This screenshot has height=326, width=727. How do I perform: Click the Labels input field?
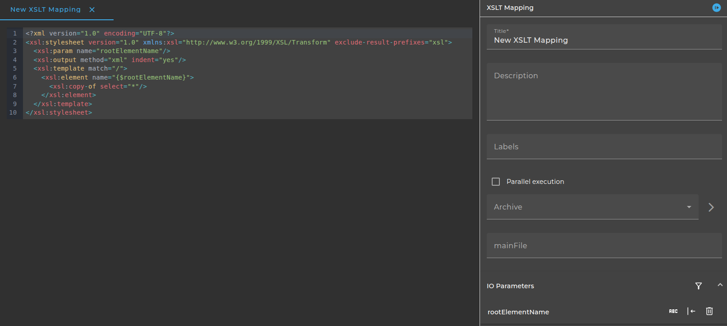[604, 147]
